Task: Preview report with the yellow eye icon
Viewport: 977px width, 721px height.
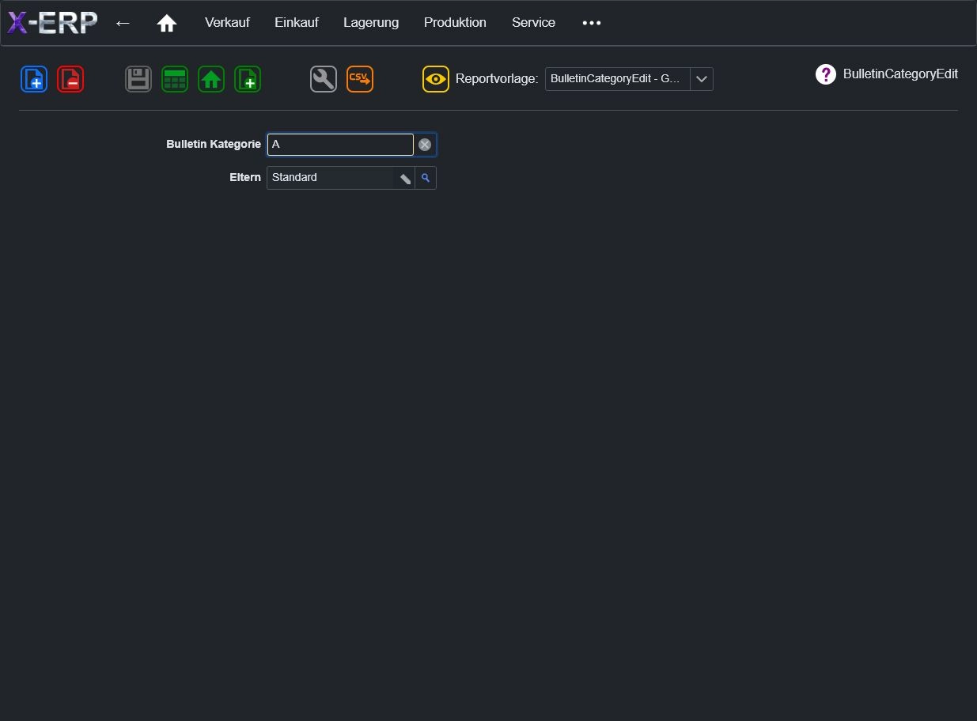Action: (436, 79)
